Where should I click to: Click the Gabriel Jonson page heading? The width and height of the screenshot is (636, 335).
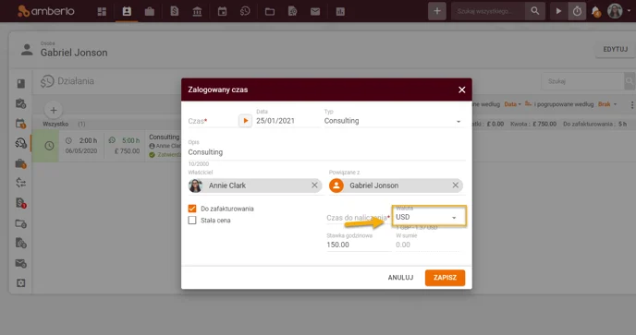[x=74, y=53]
